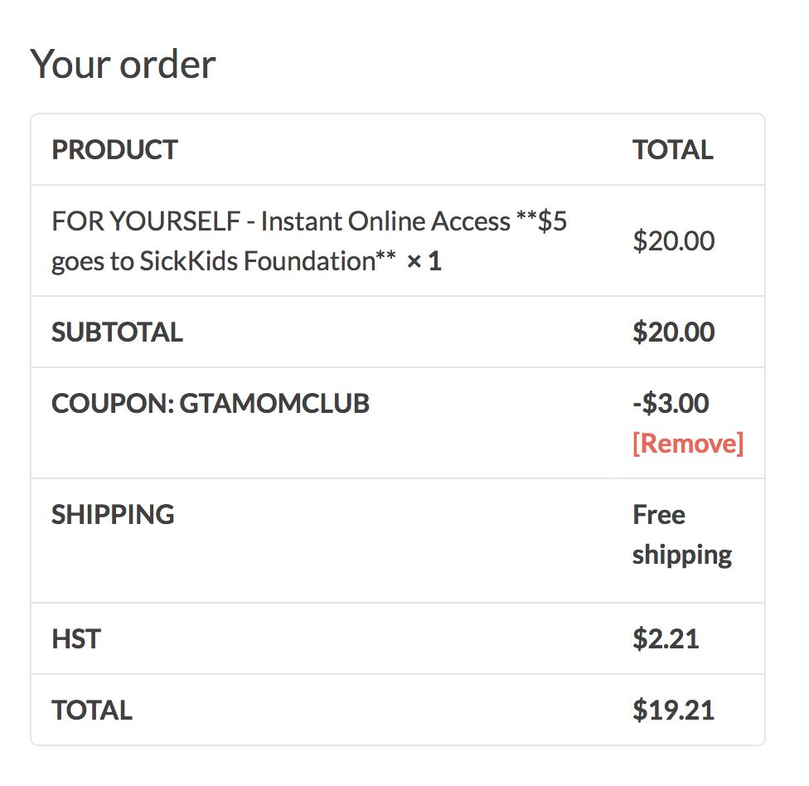Image resolution: width=809 pixels, height=786 pixels.
Task: Click the HST amount $2.21
Action: pos(666,639)
